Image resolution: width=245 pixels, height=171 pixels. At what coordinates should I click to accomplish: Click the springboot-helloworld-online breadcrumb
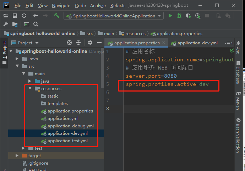(40, 34)
